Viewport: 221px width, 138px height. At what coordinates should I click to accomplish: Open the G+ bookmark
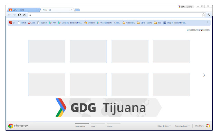(x=12, y=23)
